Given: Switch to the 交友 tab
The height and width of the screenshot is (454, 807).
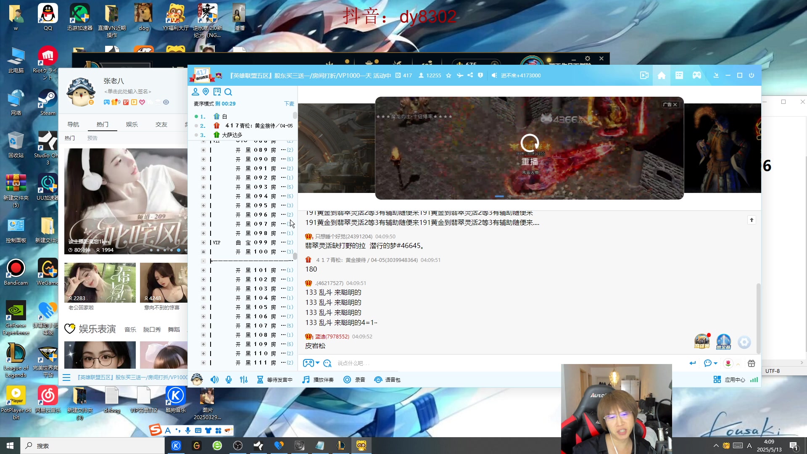Looking at the screenshot, I should point(161,124).
